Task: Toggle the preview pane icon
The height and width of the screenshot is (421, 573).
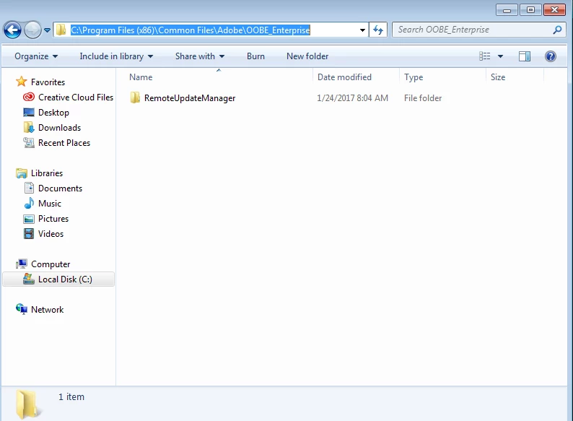Action: click(x=525, y=56)
